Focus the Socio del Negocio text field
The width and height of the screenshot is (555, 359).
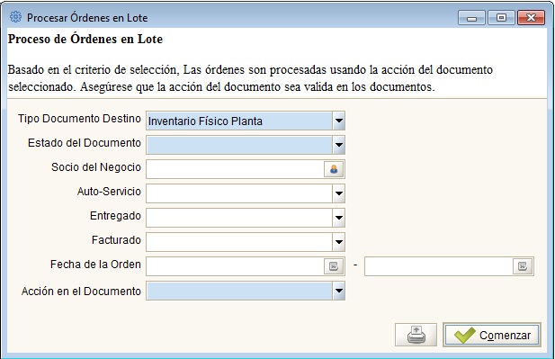pyautogui.click(x=236, y=169)
